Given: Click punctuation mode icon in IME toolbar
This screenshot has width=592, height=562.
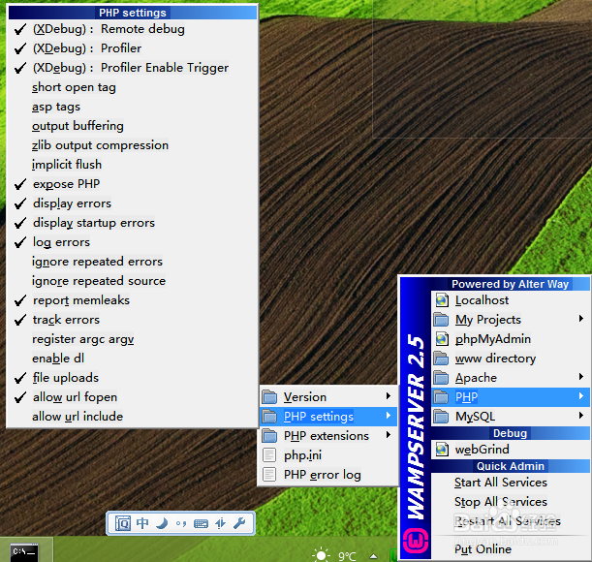Looking at the screenshot, I should coord(181,524).
